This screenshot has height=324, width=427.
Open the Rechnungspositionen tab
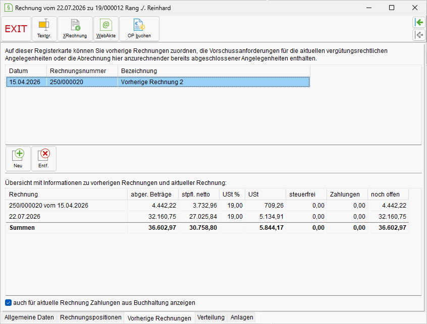pos(91,317)
